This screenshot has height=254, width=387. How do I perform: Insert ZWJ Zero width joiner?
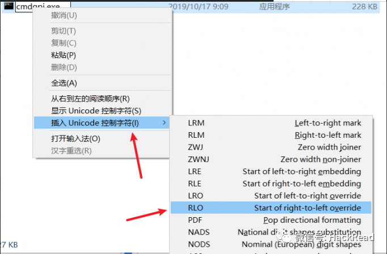click(271, 147)
